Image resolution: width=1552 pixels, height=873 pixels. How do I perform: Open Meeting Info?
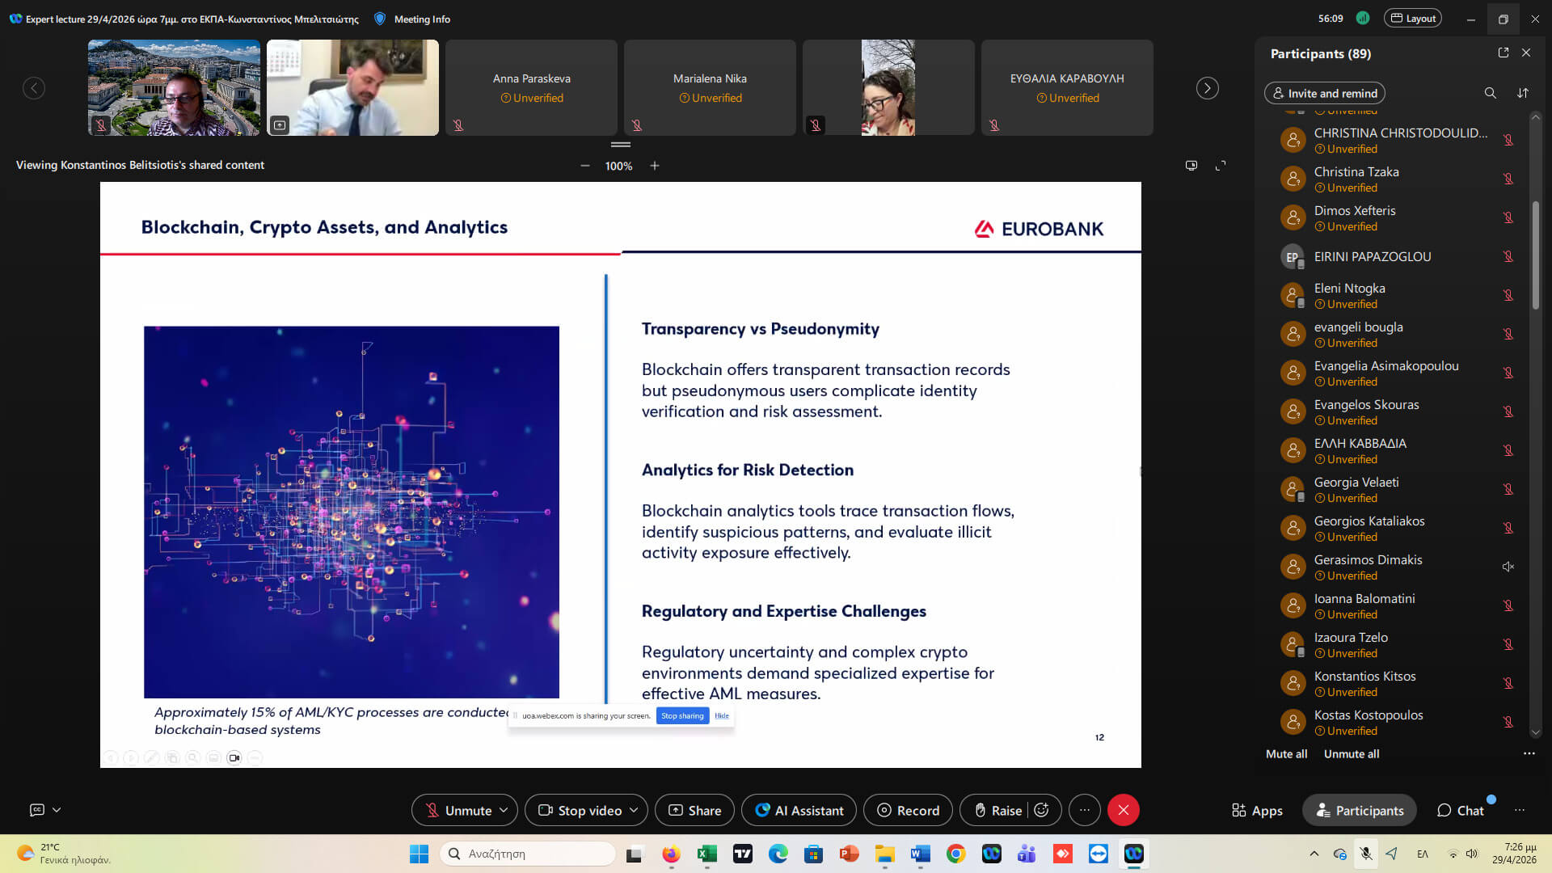click(x=412, y=19)
